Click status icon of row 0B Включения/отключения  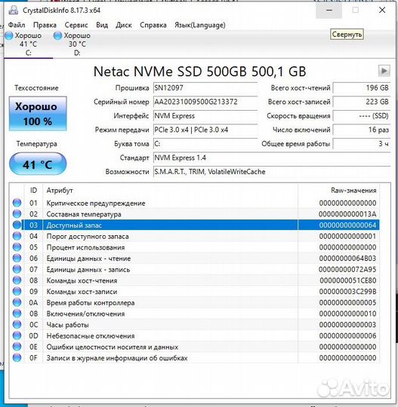[17, 314]
